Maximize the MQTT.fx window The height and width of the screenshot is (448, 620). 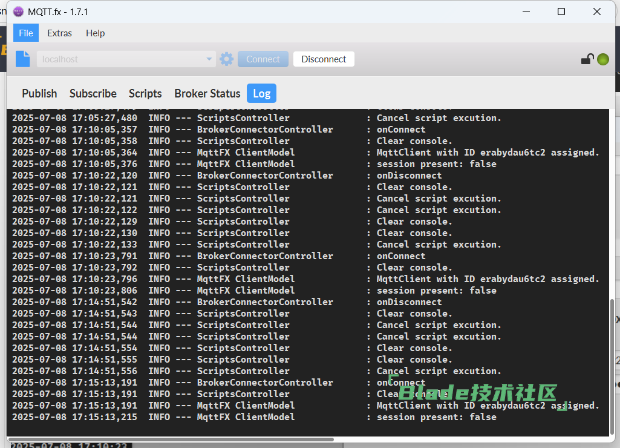click(561, 12)
